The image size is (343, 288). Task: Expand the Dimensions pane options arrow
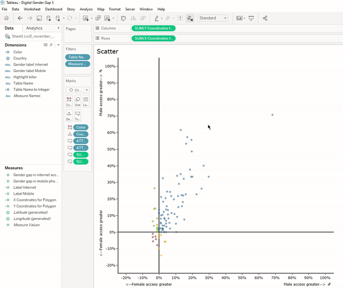[x=58, y=45]
